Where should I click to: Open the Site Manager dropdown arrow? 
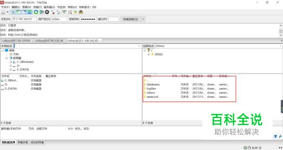7,12
